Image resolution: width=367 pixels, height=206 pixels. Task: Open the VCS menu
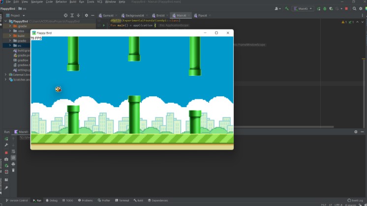click(99, 1)
